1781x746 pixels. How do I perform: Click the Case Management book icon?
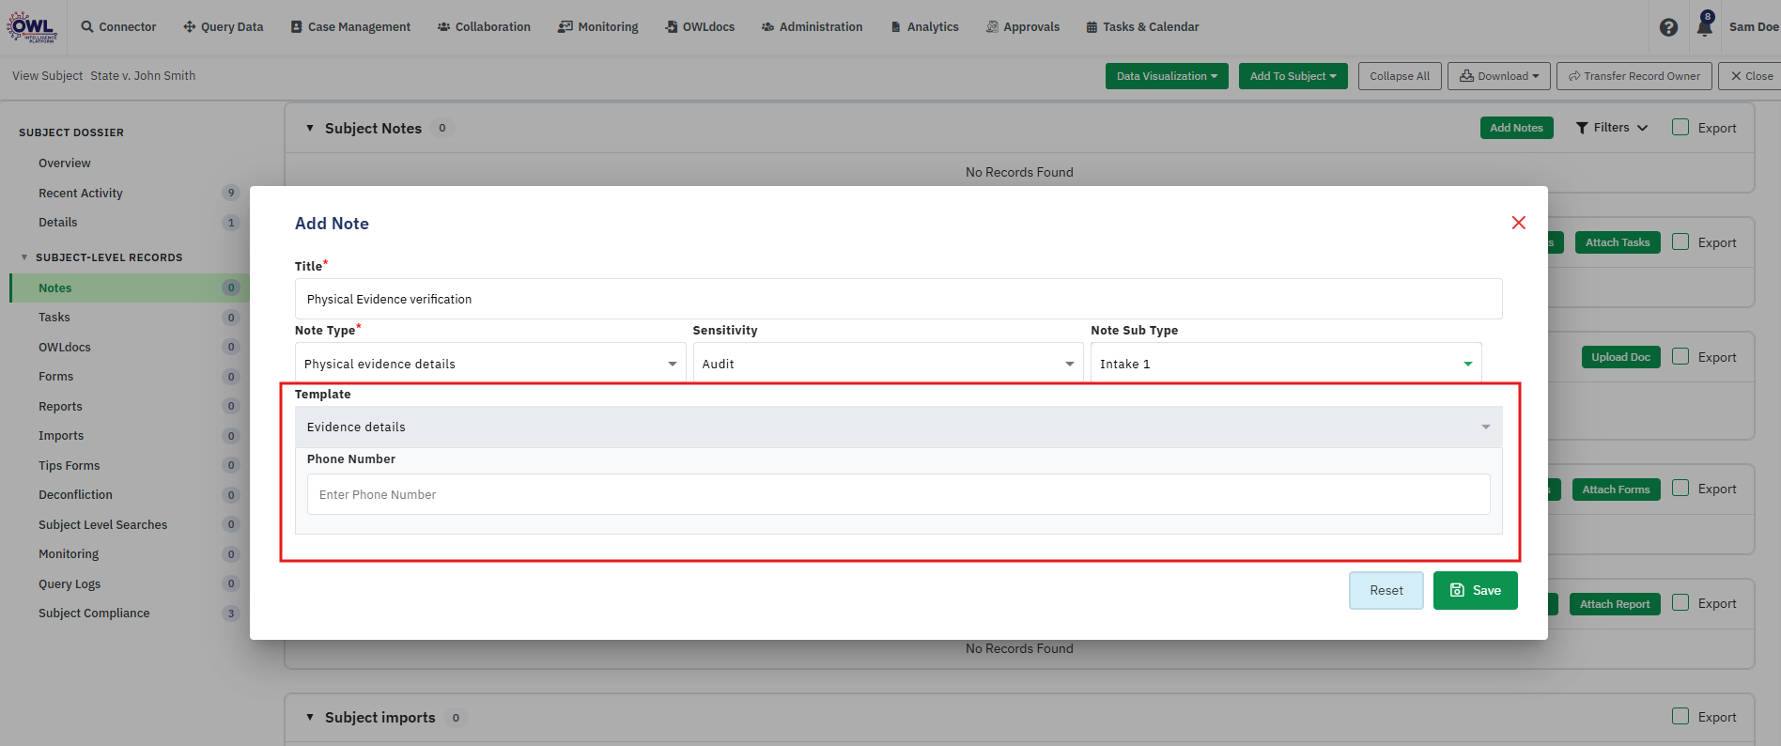297,26
